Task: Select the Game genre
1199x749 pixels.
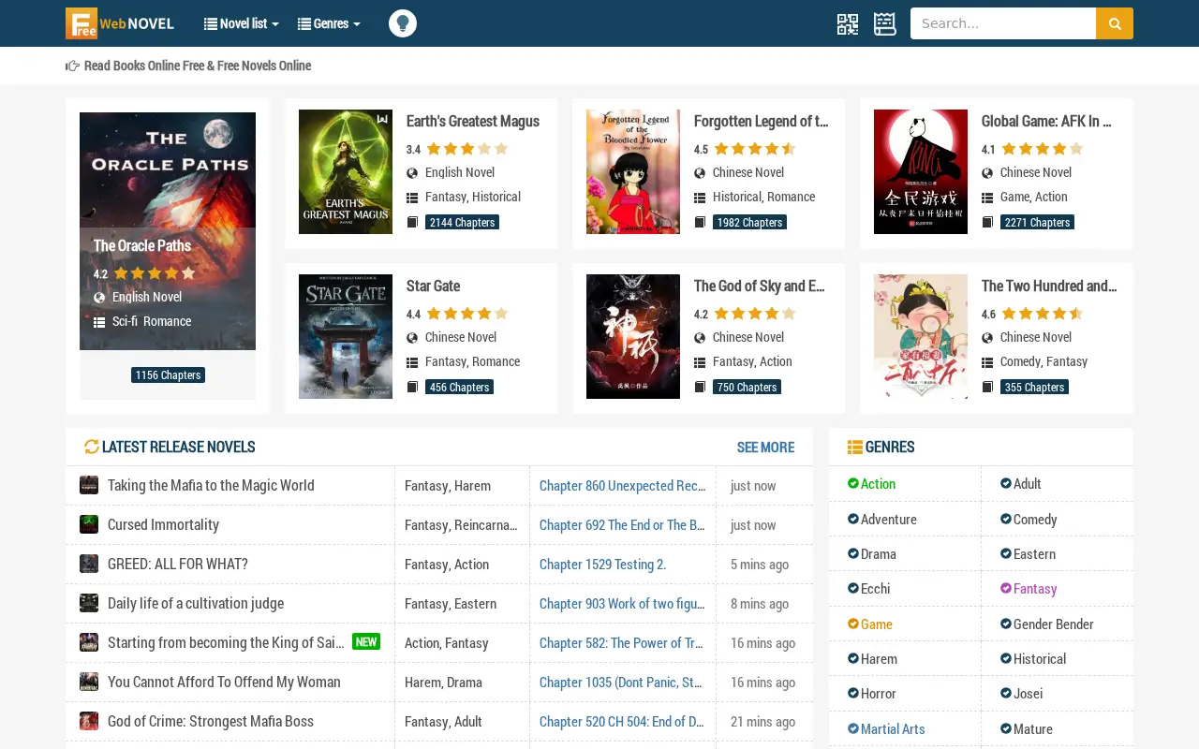Action: coord(877,624)
